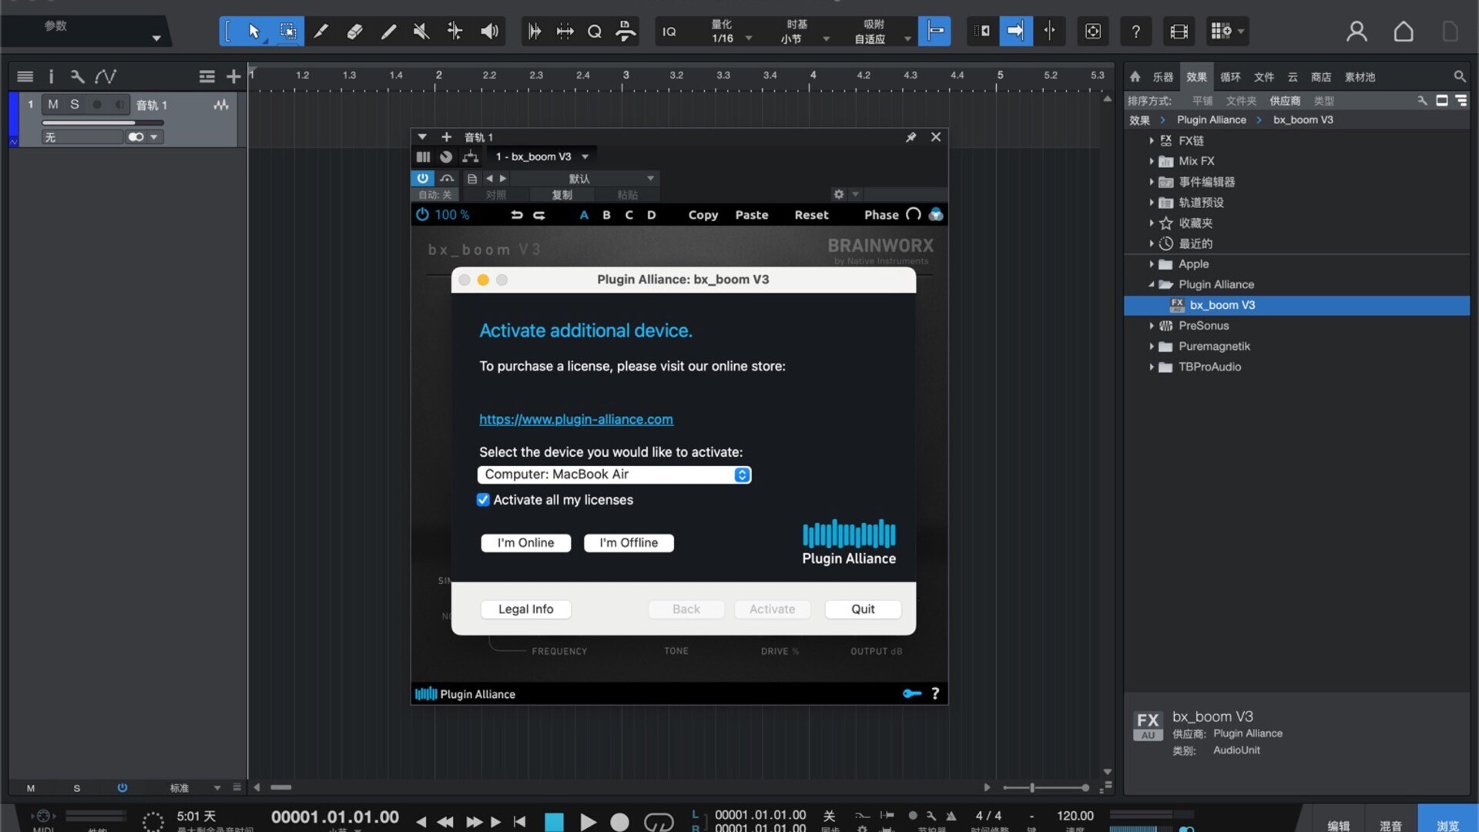Click the I'm Offline button
Screen dimensions: 1479x832
(x=629, y=543)
